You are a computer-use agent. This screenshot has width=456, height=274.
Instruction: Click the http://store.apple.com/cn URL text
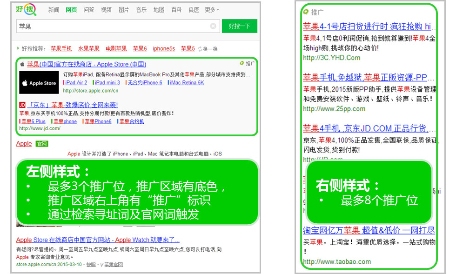(x=91, y=91)
